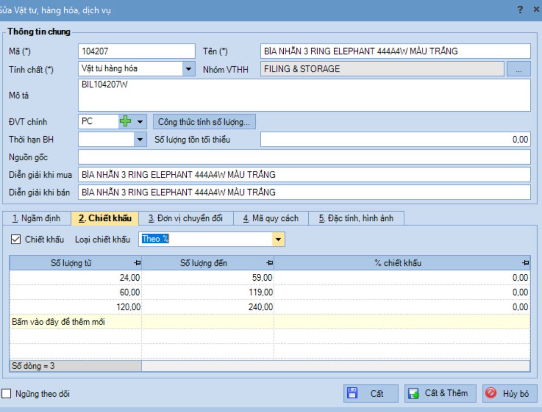Image resolution: width=542 pixels, height=412 pixels.
Task: Click the pin icon in Số lượng từ header
Action: point(137,263)
